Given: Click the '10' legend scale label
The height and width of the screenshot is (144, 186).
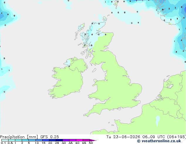Looking at the screenshot, I should pos(37,143).
